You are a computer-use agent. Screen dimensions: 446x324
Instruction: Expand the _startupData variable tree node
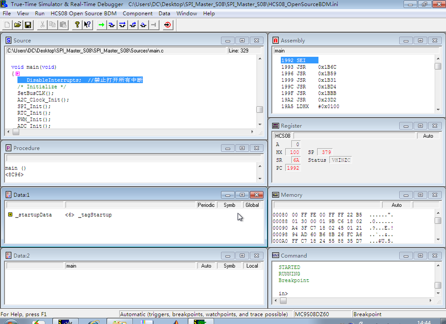click(x=10, y=215)
